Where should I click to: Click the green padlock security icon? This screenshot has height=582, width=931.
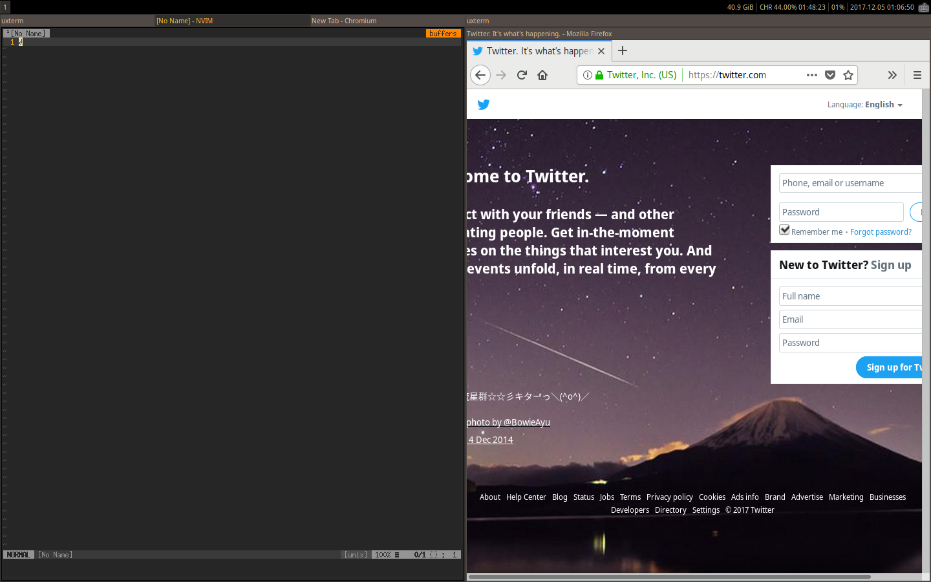pos(599,75)
